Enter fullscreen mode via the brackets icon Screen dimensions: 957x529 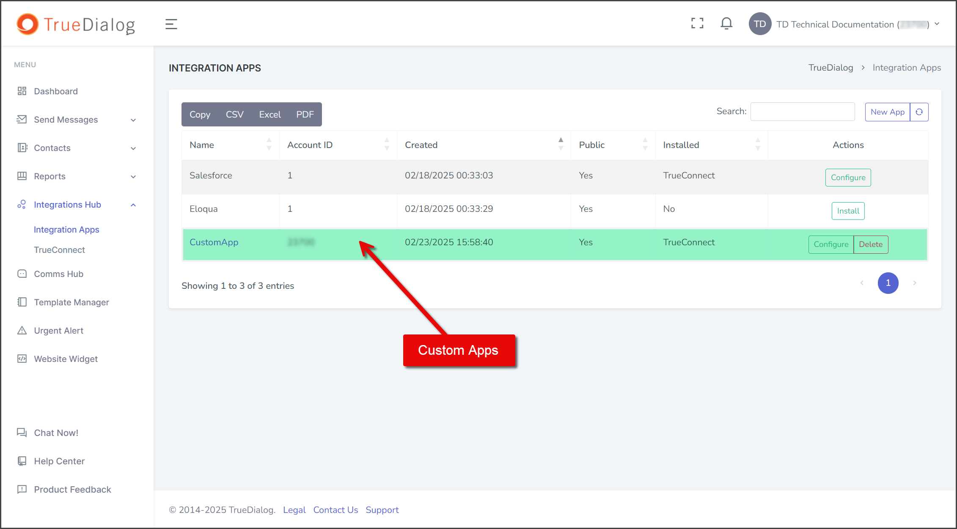pyautogui.click(x=697, y=24)
